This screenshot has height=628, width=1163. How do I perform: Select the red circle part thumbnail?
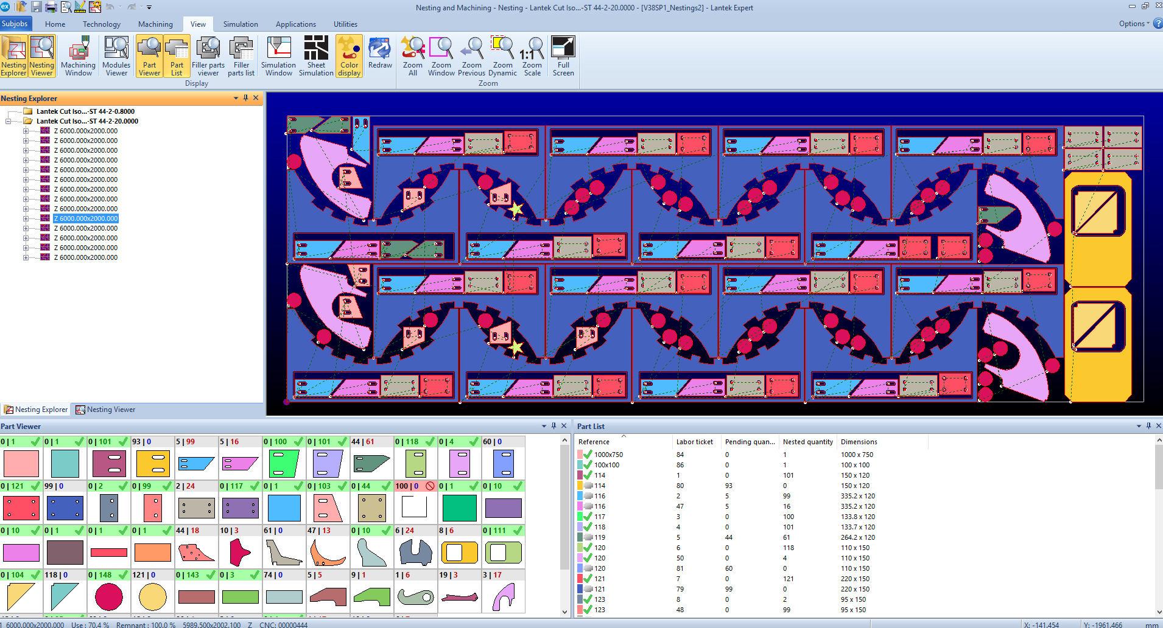[x=109, y=596]
